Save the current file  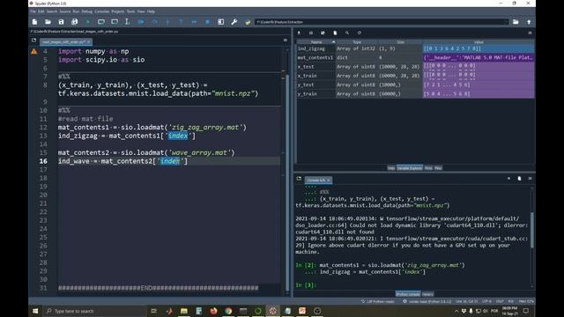coord(61,22)
